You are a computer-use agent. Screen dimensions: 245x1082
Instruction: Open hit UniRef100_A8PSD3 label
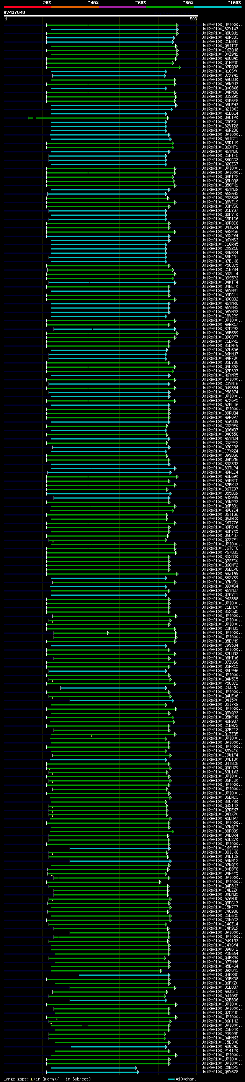[219, 37]
